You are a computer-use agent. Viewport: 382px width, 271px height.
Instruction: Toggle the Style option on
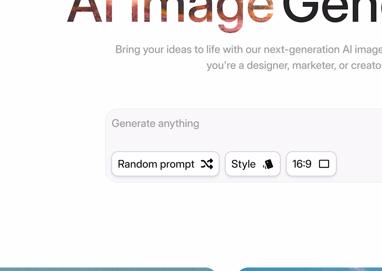[252, 164]
